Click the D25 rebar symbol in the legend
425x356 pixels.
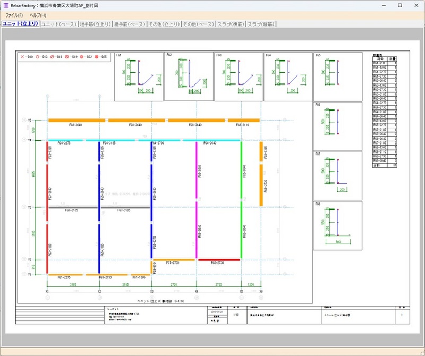(97, 56)
